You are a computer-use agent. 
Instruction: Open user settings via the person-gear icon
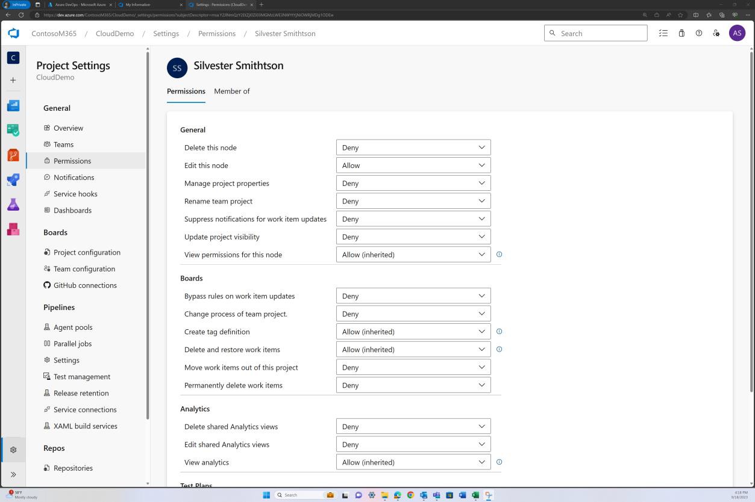716,33
